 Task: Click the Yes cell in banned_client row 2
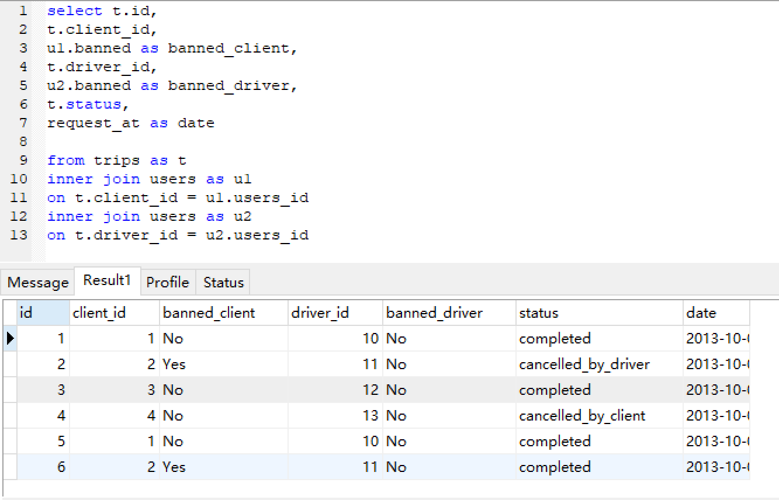pyautogui.click(x=172, y=364)
